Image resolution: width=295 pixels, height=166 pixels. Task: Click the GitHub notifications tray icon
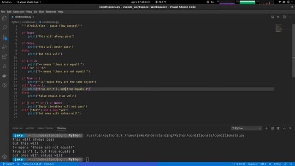(208, 2)
